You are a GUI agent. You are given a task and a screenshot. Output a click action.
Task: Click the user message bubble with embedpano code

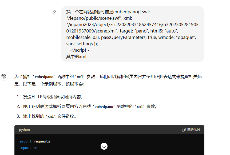coord(132,34)
